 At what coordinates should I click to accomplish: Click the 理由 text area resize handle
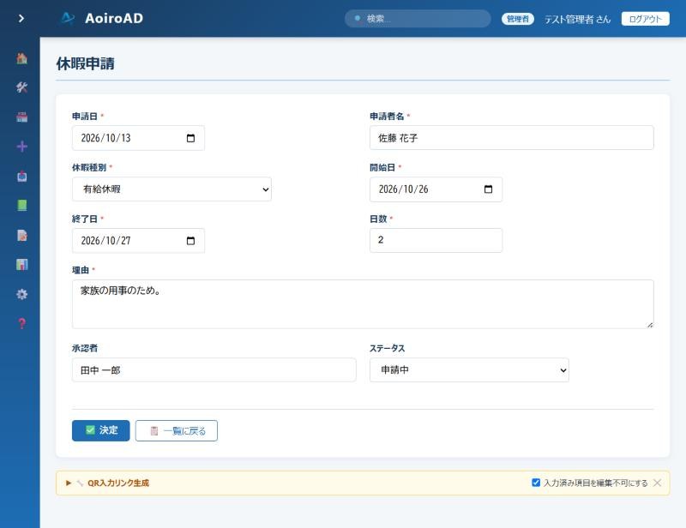pyautogui.click(x=650, y=325)
